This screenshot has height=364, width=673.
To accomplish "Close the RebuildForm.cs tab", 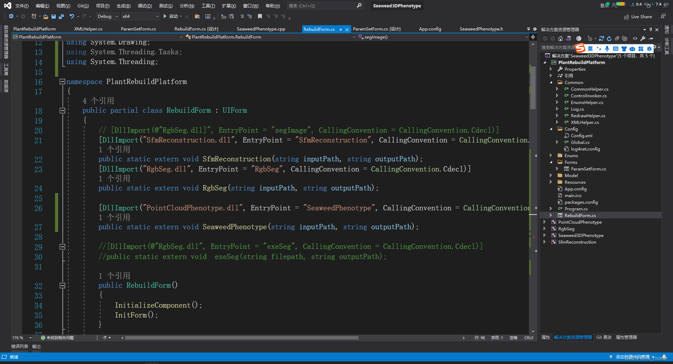I will (x=347, y=29).
